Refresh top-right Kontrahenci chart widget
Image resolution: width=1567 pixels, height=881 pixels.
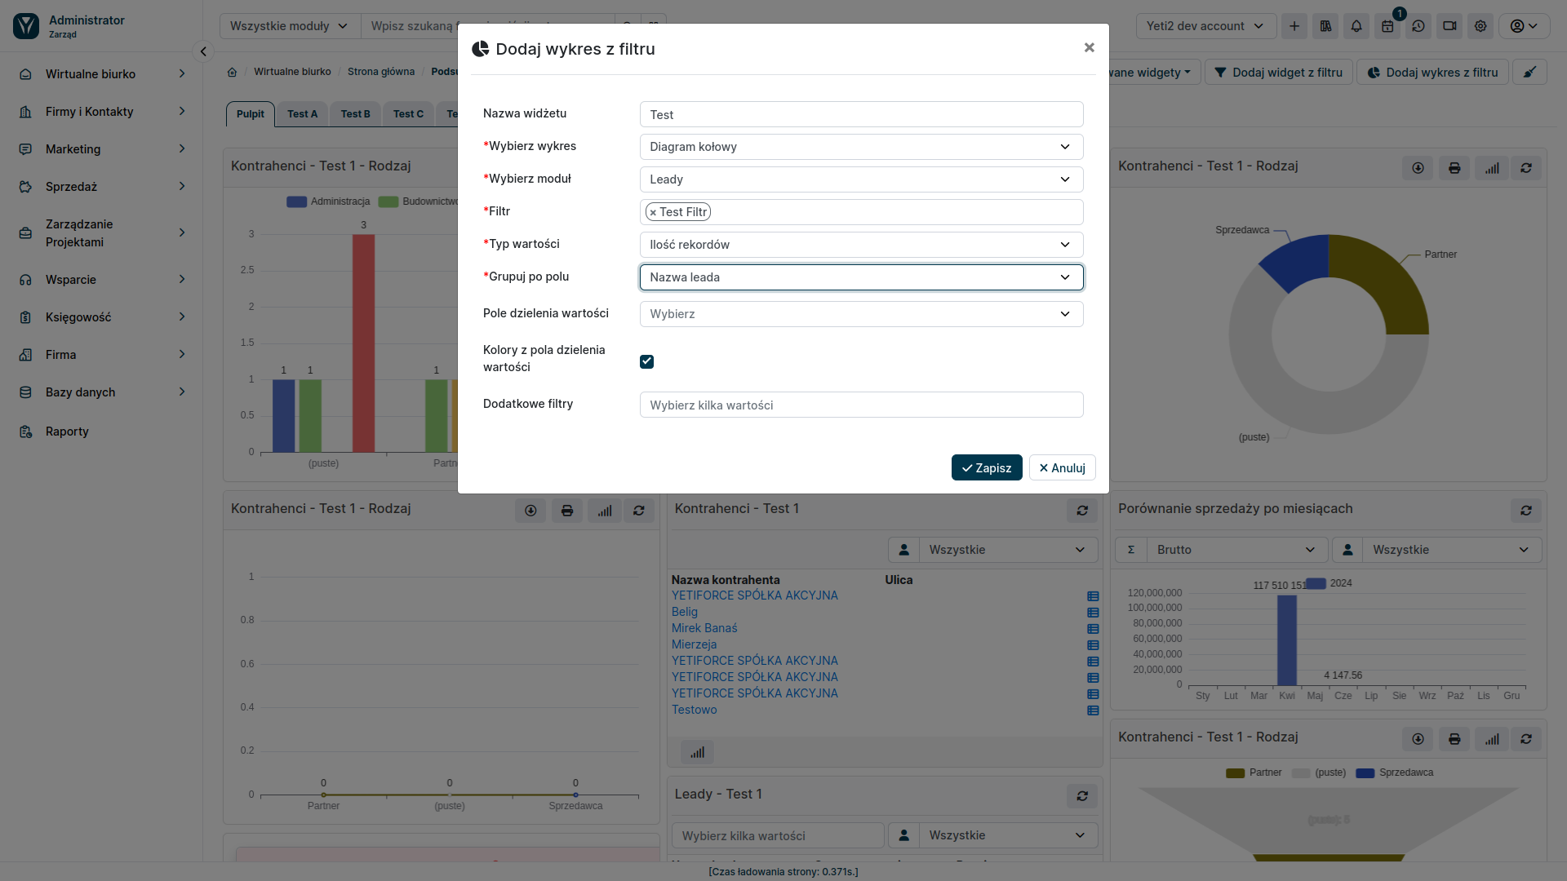[x=1526, y=168]
